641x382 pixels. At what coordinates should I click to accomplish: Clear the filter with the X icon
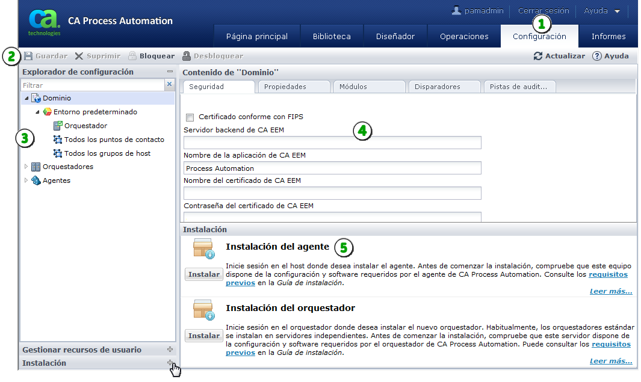click(170, 84)
